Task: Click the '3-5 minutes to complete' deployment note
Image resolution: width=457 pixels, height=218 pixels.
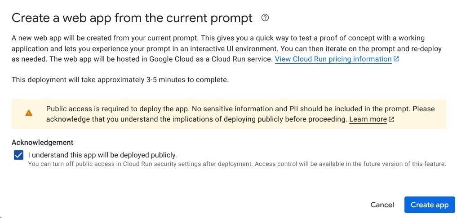Action: pos(120,80)
